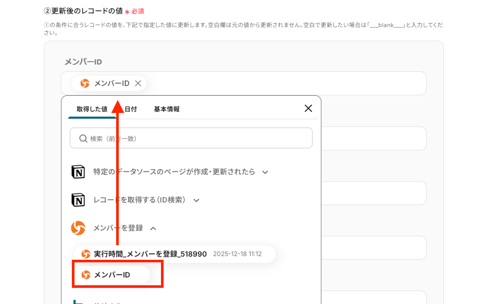The image size is (498, 304).
Task: Click the メンバーを登録 label
Action: 118,228
